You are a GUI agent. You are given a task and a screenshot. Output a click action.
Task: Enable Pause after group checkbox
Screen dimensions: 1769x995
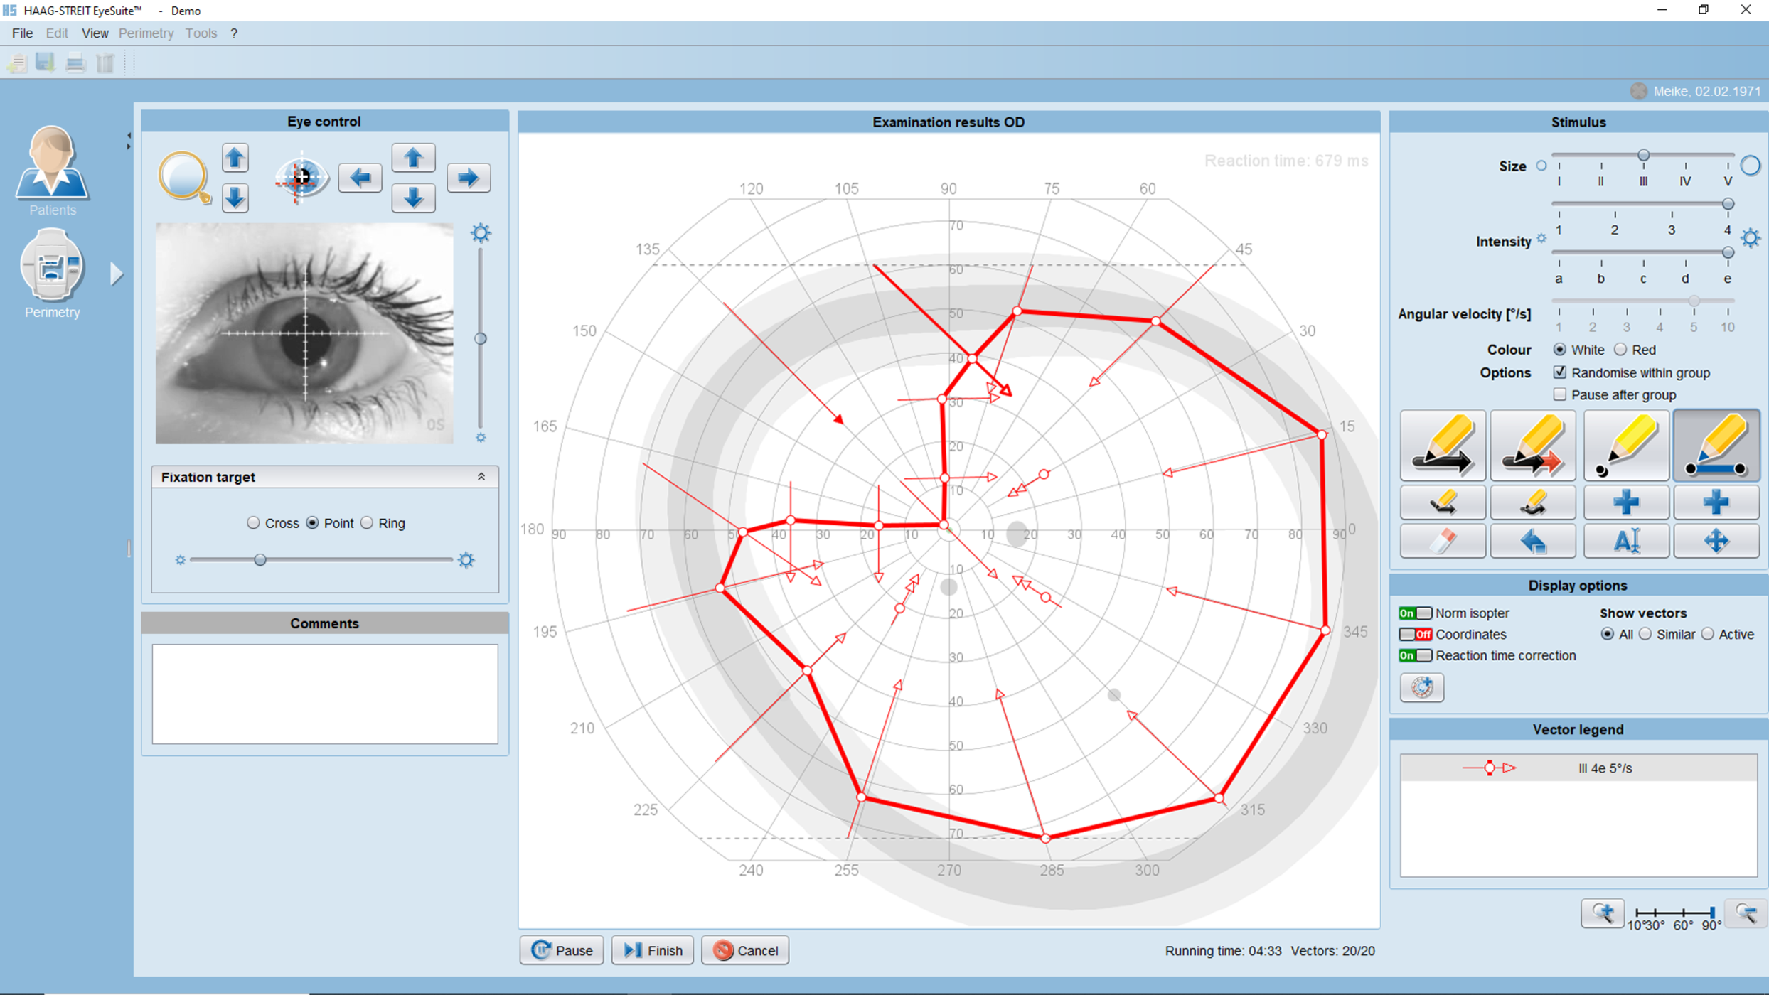click(1559, 394)
